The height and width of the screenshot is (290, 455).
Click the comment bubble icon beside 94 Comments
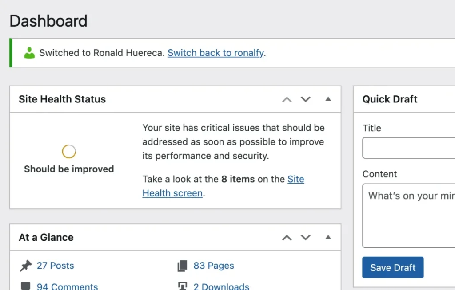(26, 286)
